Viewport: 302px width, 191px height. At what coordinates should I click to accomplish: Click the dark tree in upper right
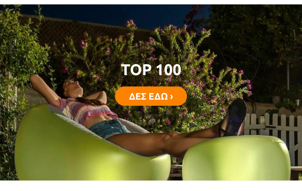[x=256, y=48]
